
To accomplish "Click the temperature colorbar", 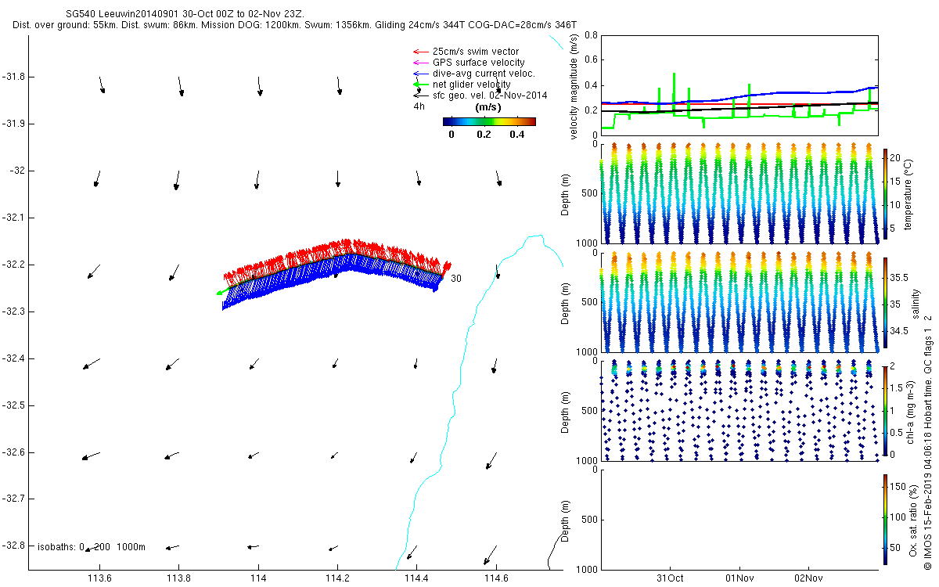I will click(x=885, y=196).
